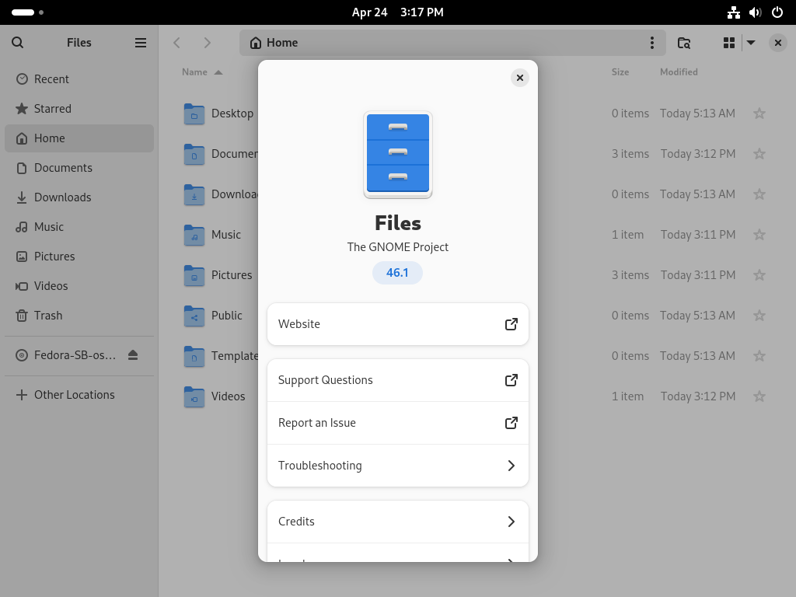
Task: Star the Pictures folder row
Action: tap(759, 275)
